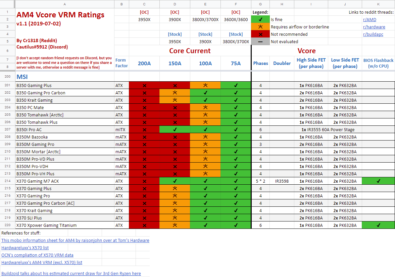Image resolution: width=395 pixels, height=277 pixels.
Task: Click the 200A column heading
Action: coord(144,63)
